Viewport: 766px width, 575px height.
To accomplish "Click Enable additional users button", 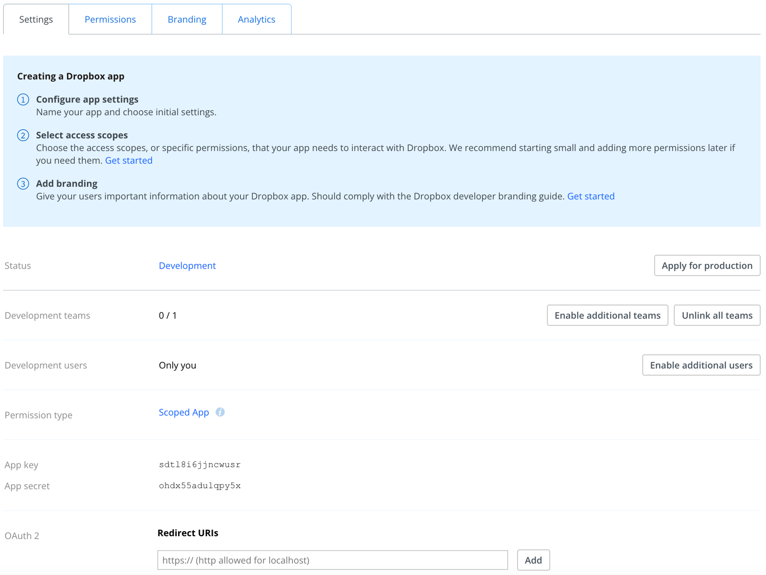I will pyautogui.click(x=701, y=365).
